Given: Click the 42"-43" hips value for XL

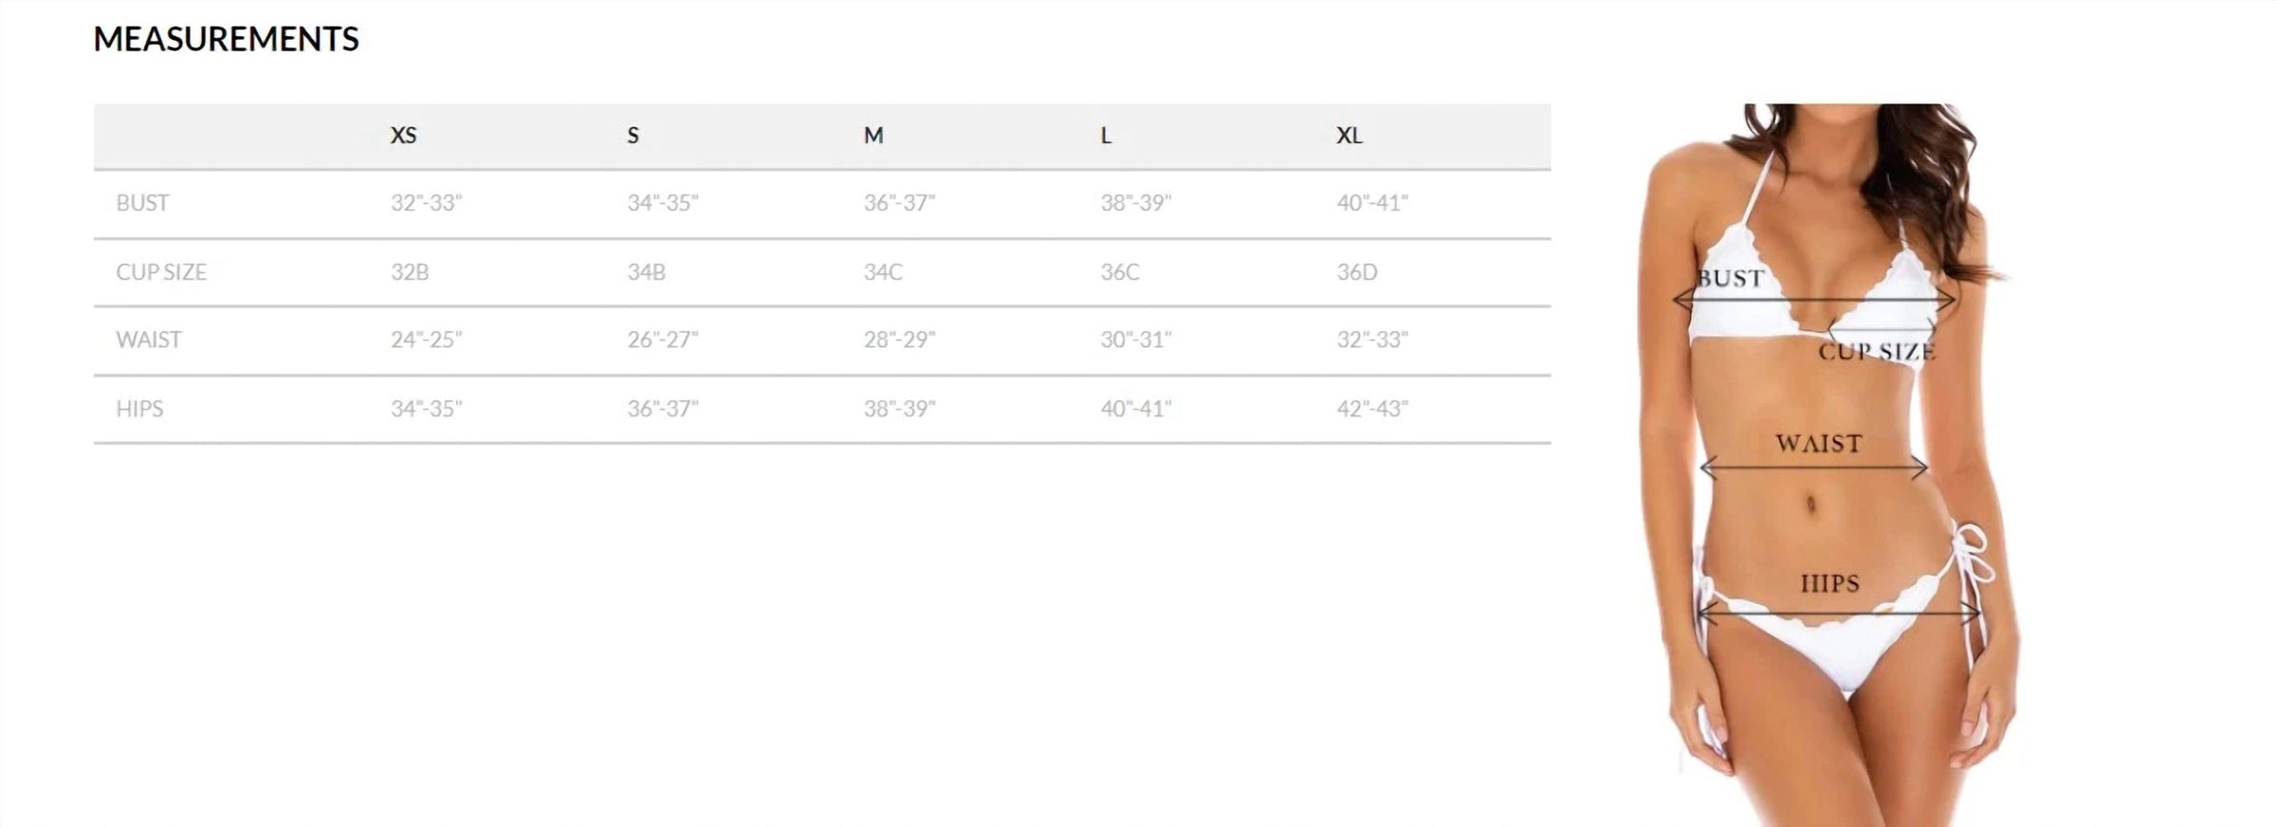Looking at the screenshot, I should tap(1372, 409).
